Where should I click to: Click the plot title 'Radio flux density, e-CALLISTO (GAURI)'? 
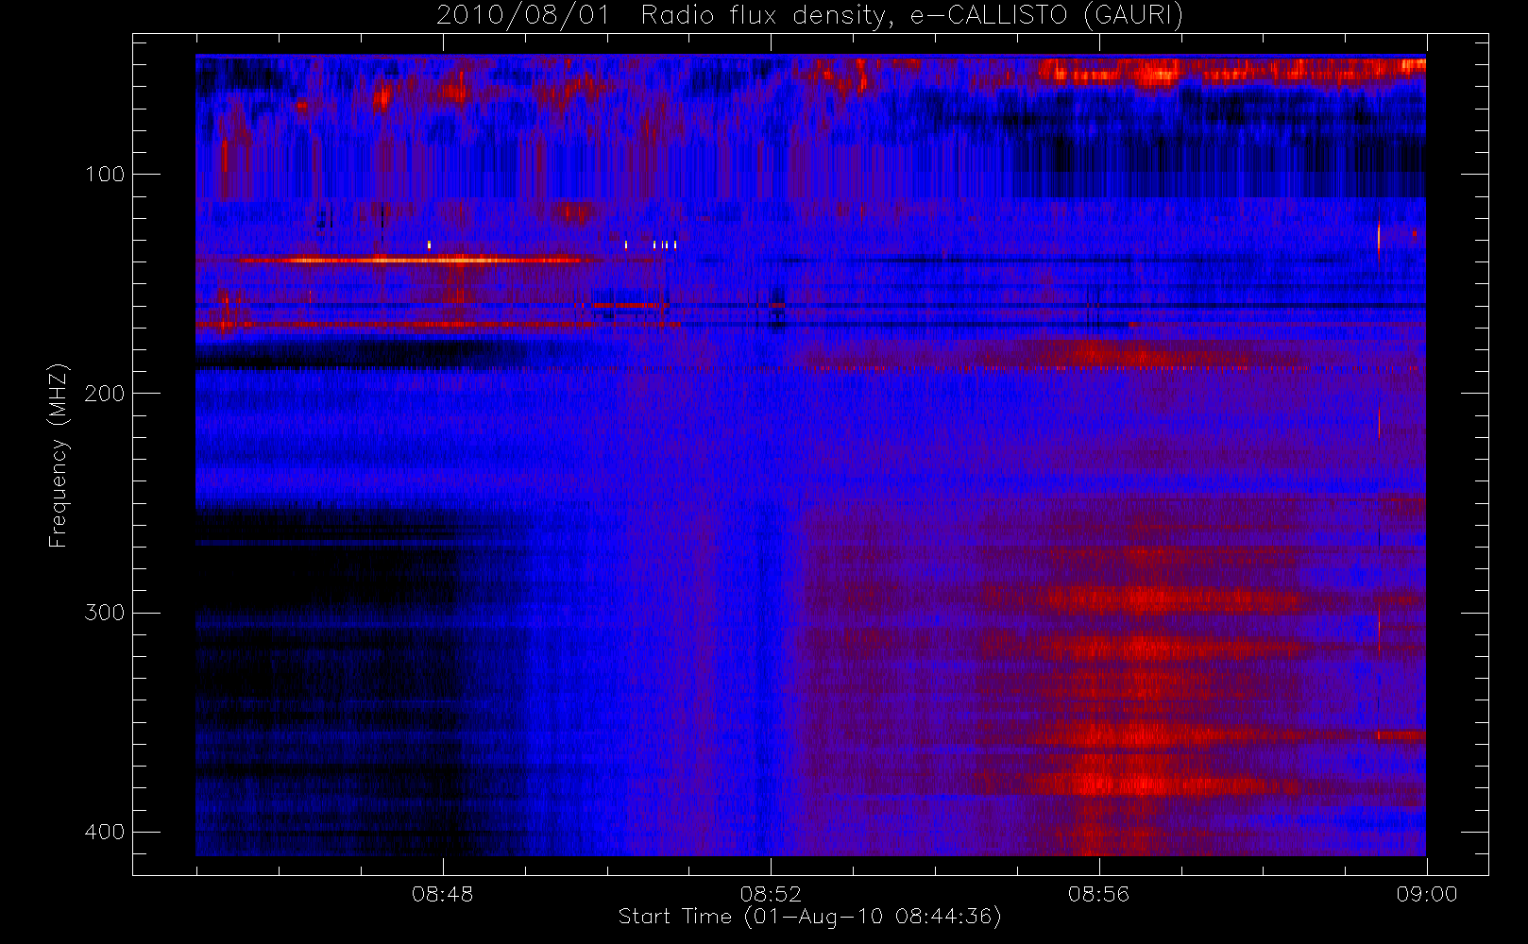tap(912, 16)
